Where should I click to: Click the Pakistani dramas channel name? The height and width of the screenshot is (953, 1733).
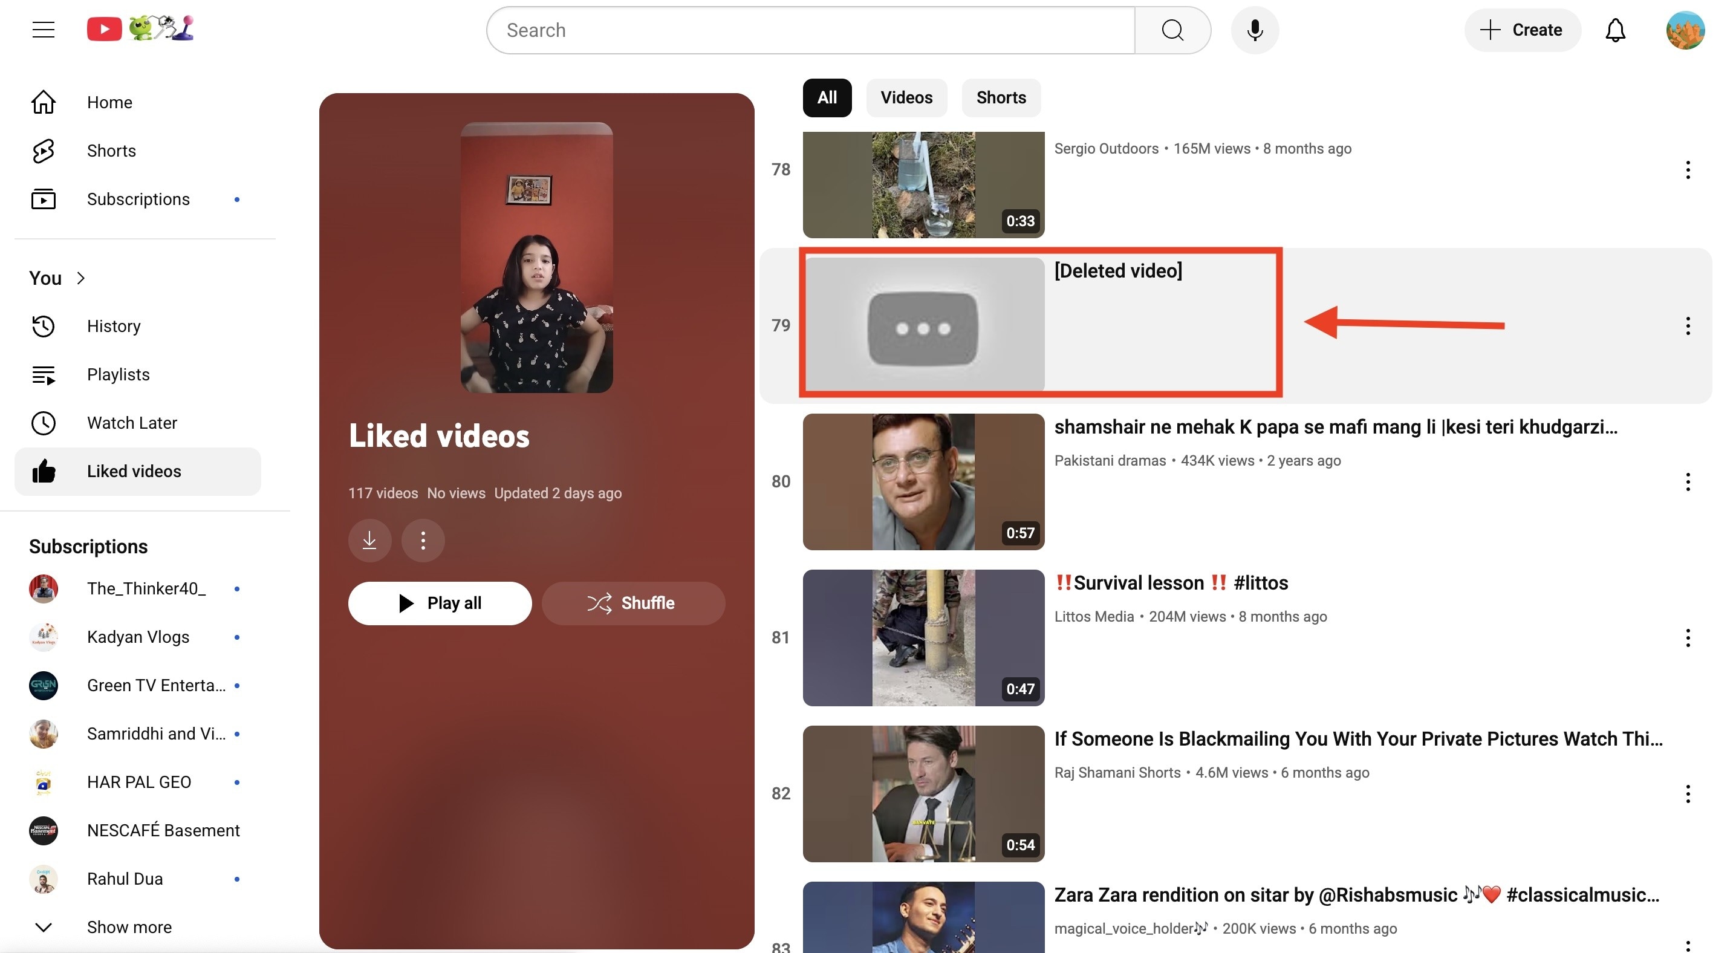click(1110, 461)
